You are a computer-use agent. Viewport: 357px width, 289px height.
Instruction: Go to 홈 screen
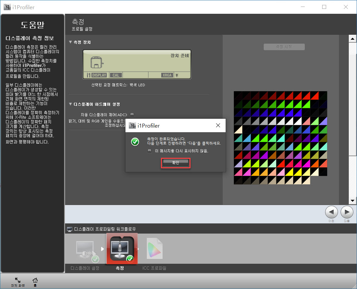[35, 282]
